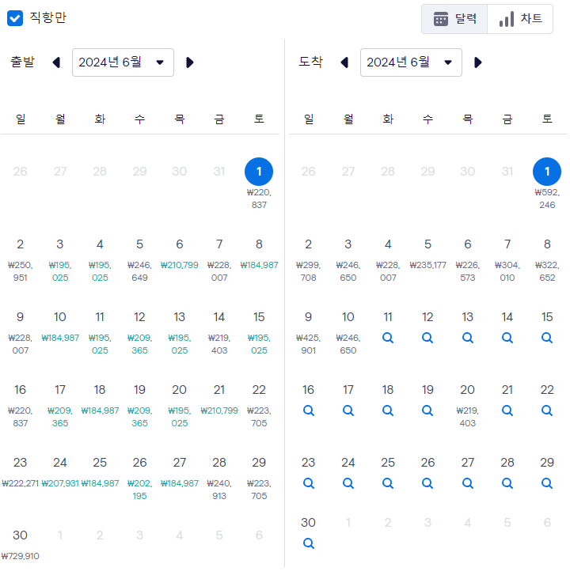Viewport: 570px width, 575px height.
Task: Uncheck the 직항만 direct-flights checkbox
Action: point(15,18)
